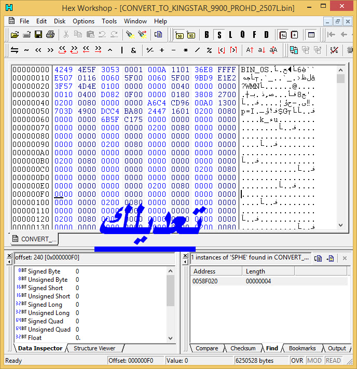Image resolution: width=357 pixels, height=369 pixels.
Task: Switch to the Output results tab
Action: (x=337, y=348)
